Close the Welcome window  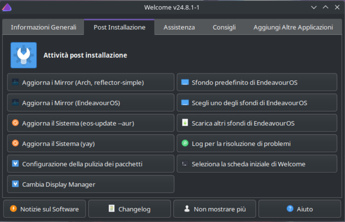tap(337, 7)
